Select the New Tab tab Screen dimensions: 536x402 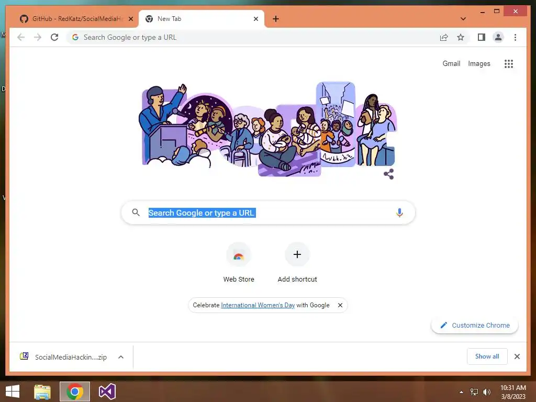pyautogui.click(x=201, y=19)
